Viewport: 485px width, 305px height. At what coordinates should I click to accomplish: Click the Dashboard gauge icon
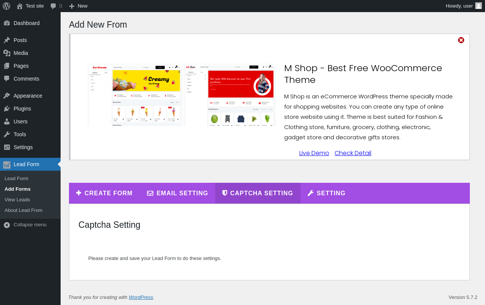tap(7, 23)
